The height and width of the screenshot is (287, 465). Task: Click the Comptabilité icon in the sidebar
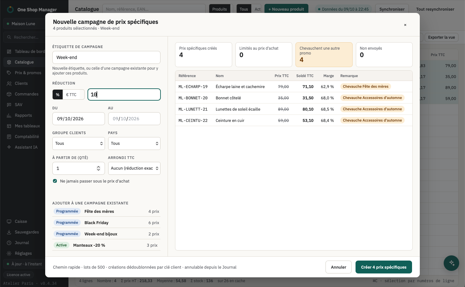(9, 137)
